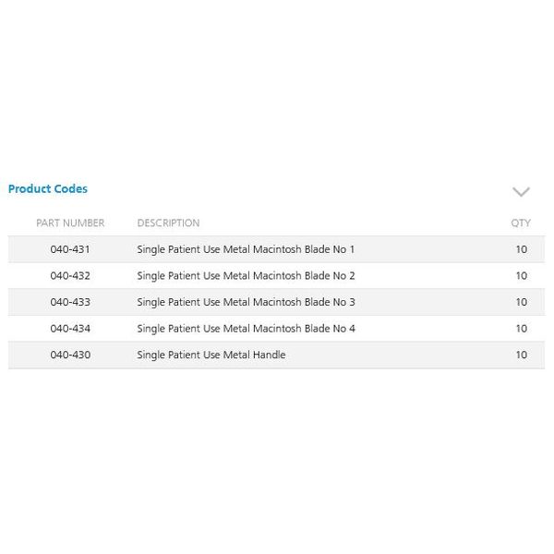Click part number 040-431
Viewport: 554px width, 554px height.
tap(70, 249)
